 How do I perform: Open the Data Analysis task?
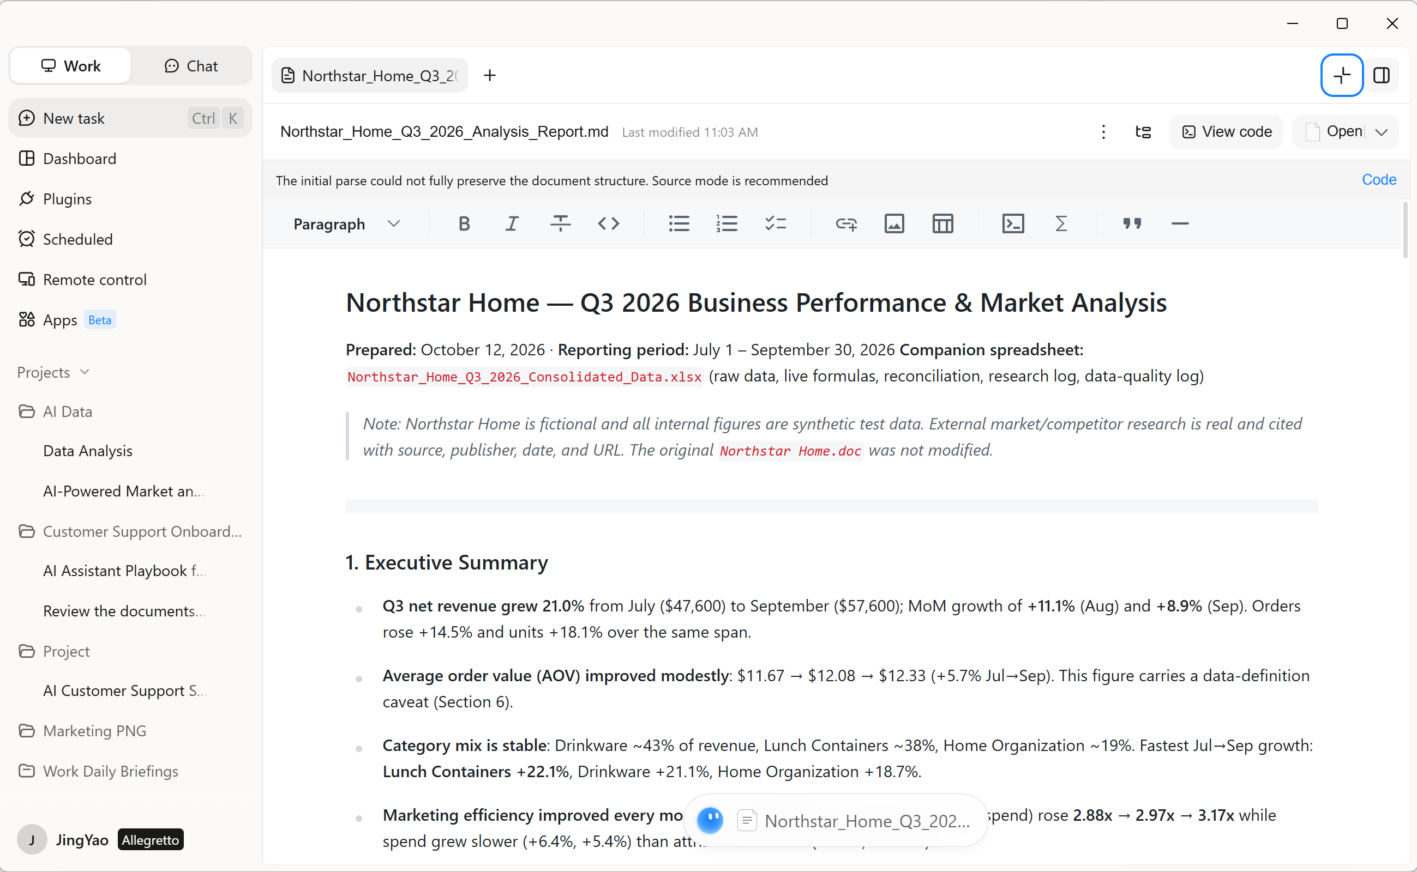tap(130, 451)
